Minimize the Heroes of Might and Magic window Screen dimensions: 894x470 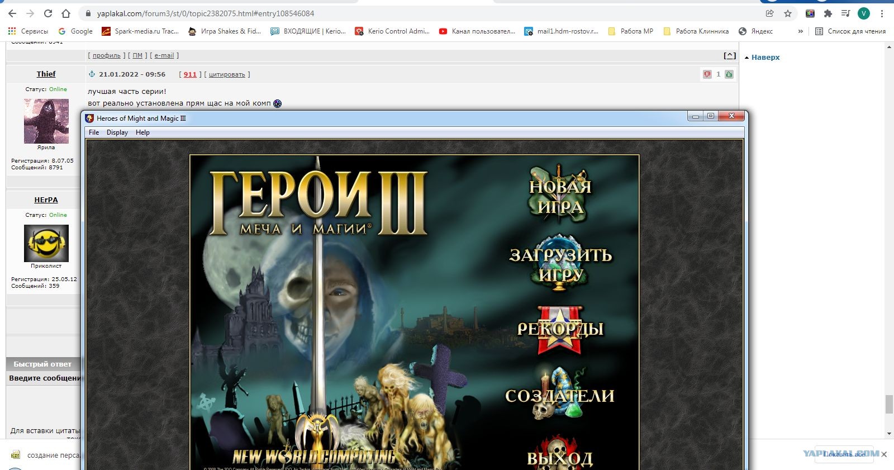pos(696,116)
